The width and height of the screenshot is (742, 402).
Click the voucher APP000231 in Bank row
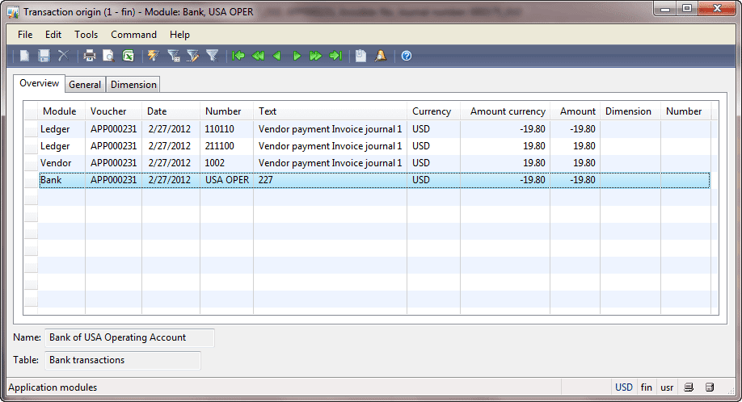click(114, 180)
